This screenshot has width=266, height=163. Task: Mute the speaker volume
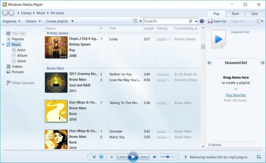coord(155,157)
